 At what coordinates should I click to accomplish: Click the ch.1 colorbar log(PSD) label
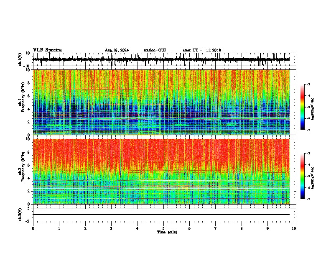pos(313,109)
